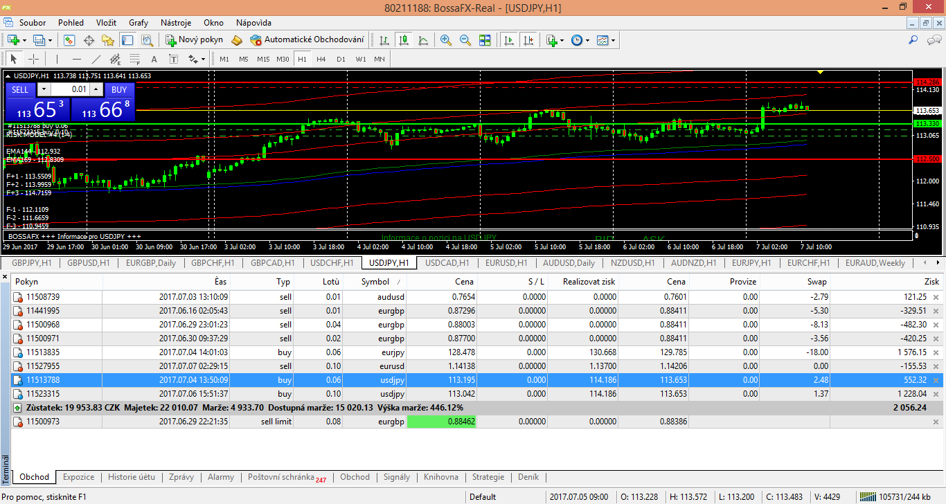Toggle Automatické Obchodování auto trading
Image resolution: width=946 pixels, height=504 pixels.
(307, 40)
